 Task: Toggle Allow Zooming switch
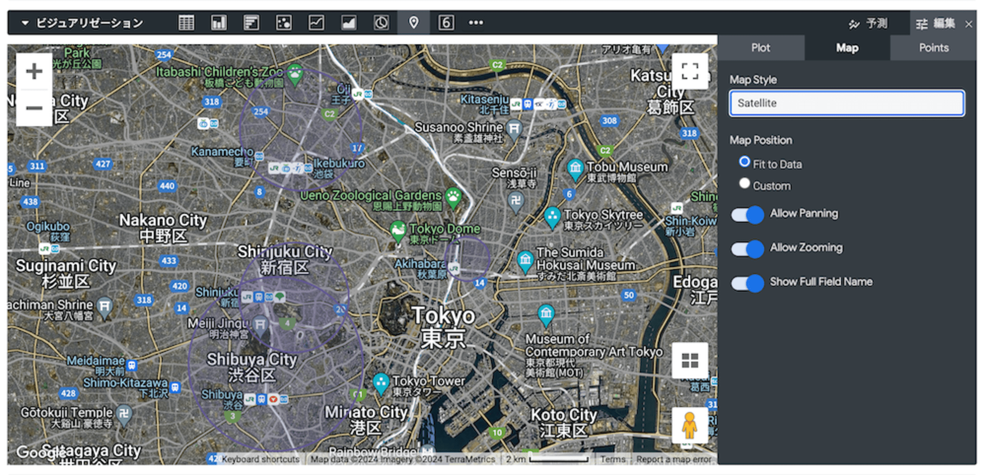747,249
